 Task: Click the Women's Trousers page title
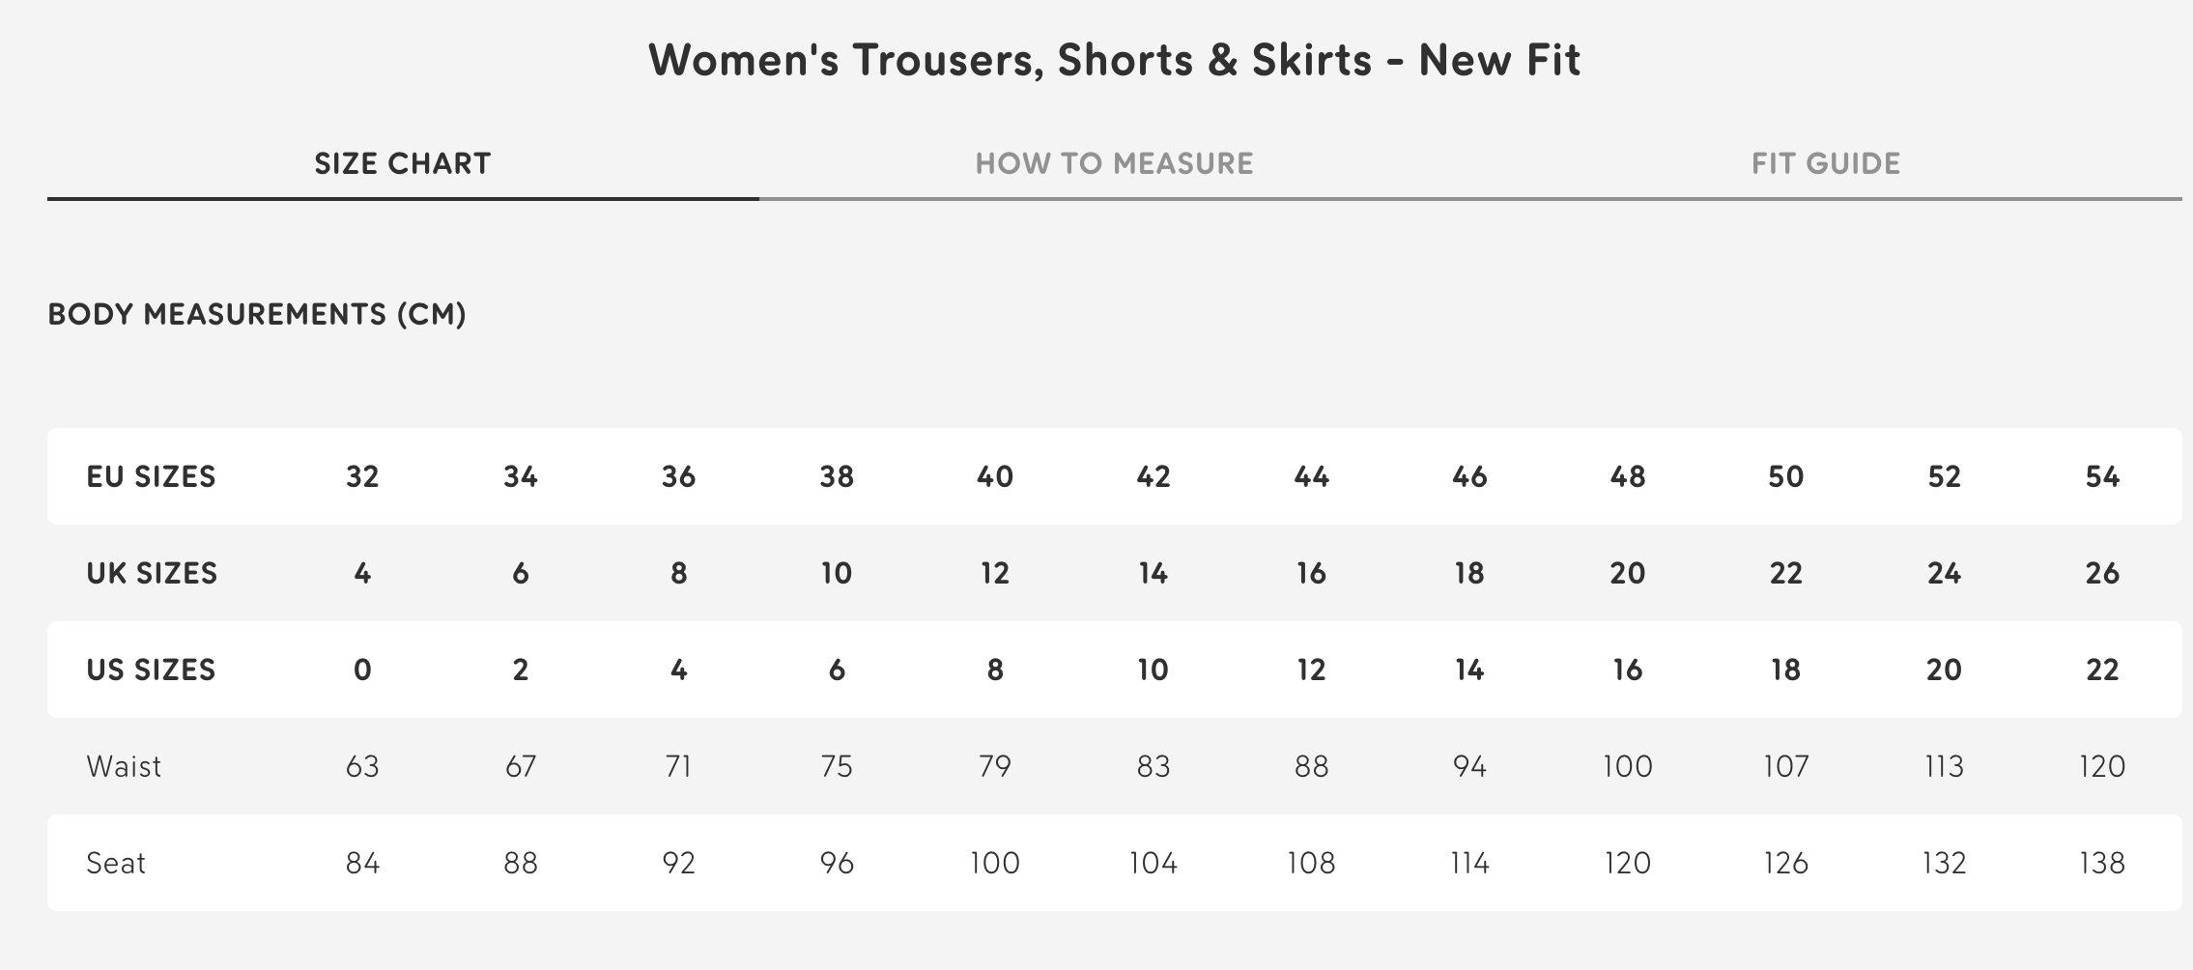click(1114, 60)
